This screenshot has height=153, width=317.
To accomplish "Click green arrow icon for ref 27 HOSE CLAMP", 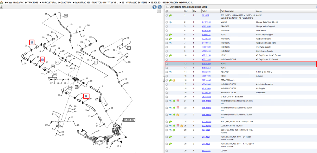I will tap(171, 137).
